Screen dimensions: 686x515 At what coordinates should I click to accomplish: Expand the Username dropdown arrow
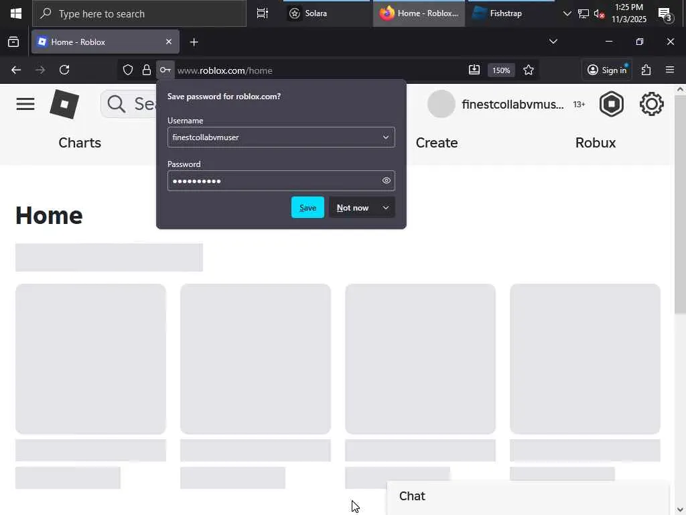(385, 137)
